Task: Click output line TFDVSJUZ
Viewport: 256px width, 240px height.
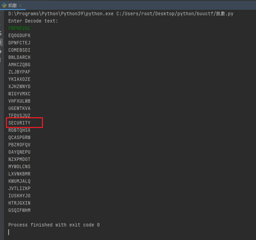Action: 19,115
